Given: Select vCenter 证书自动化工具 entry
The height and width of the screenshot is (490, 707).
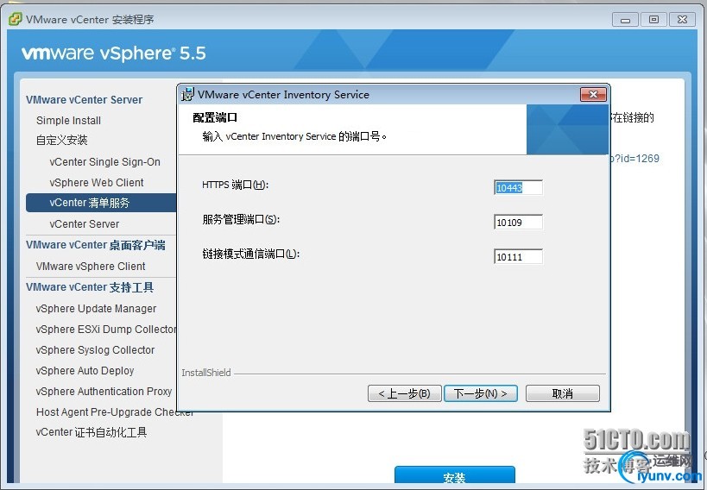Looking at the screenshot, I should tap(92, 432).
